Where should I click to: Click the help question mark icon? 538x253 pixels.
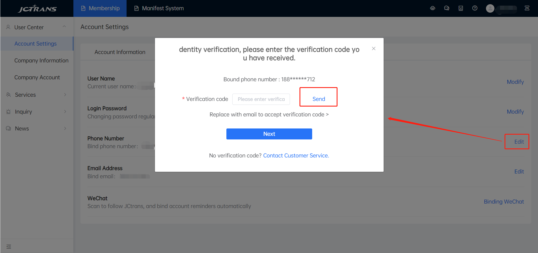click(475, 8)
